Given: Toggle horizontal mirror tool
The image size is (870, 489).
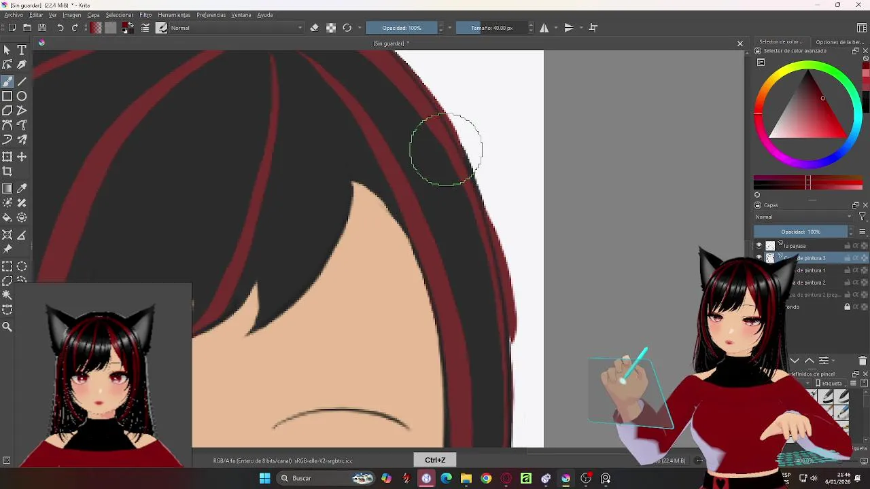Looking at the screenshot, I should coord(544,28).
